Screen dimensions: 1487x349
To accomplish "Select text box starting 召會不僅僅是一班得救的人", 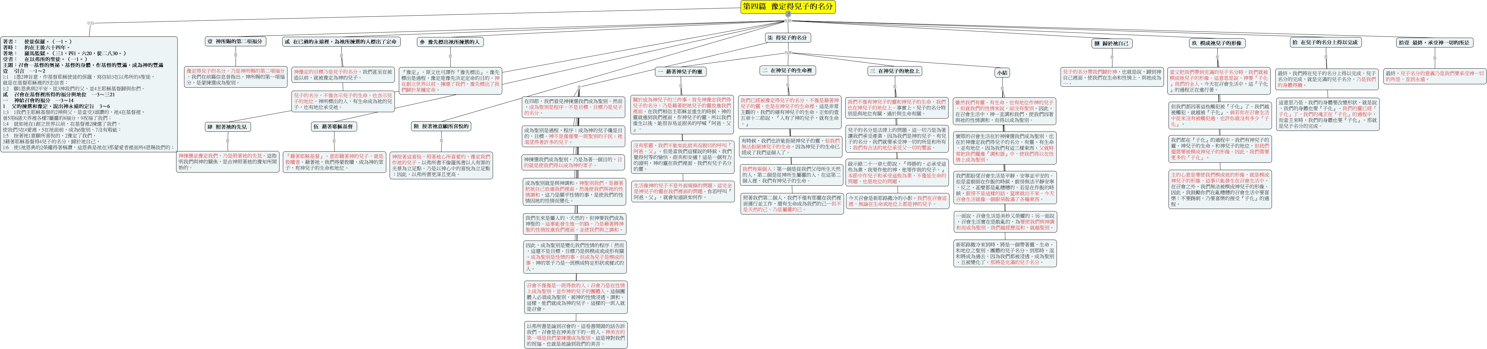I will coord(576,297).
